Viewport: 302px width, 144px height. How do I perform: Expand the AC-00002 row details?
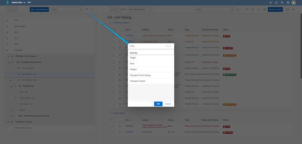pos(120,36)
